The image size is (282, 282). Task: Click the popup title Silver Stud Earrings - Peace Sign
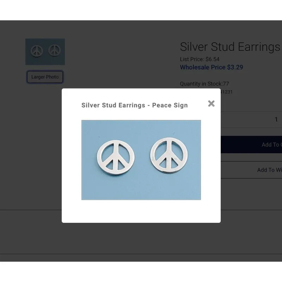[135, 105]
